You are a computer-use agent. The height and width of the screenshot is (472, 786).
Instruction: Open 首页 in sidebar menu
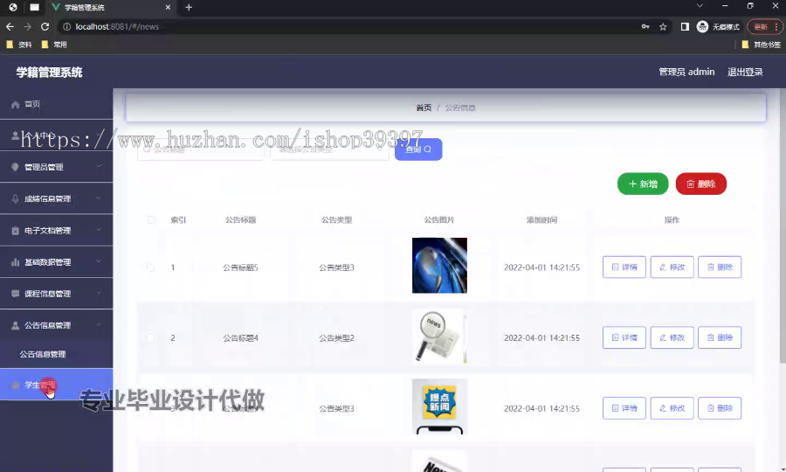tap(56, 104)
